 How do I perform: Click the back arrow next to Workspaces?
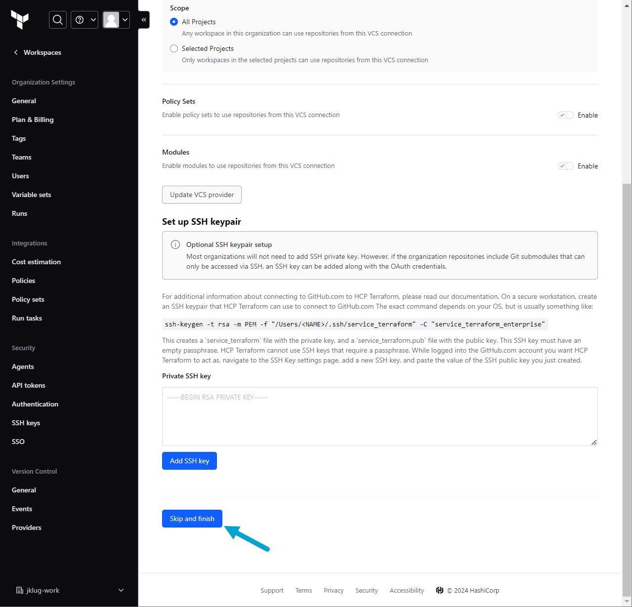pos(16,52)
